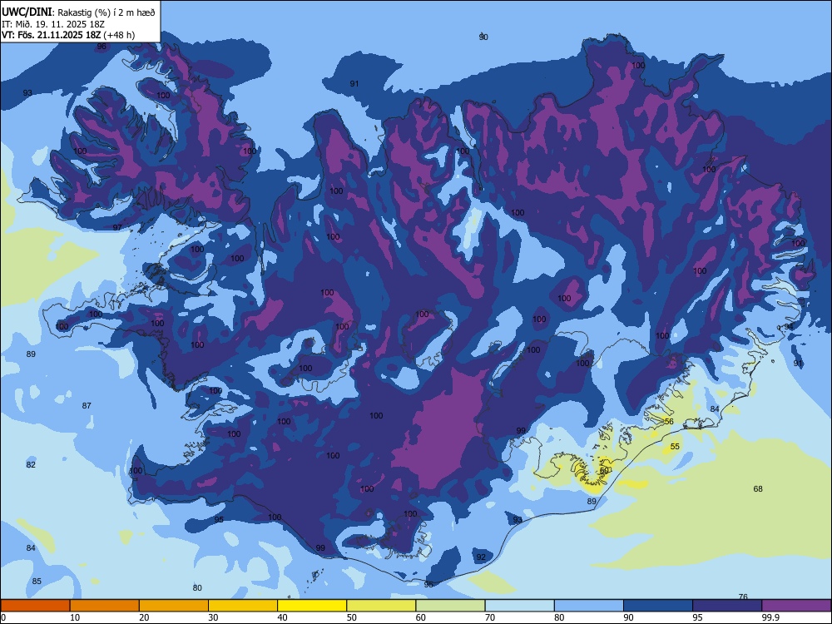This screenshot has width=832, height=624.
Task: Click the '94' humidity value on the map
Action: [x=789, y=326]
